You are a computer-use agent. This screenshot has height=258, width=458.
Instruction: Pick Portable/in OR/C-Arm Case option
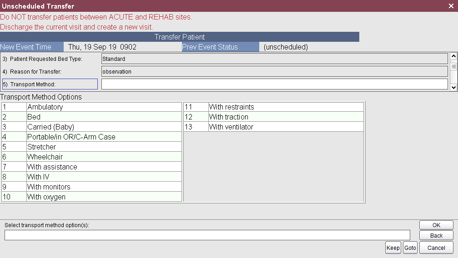(71, 137)
